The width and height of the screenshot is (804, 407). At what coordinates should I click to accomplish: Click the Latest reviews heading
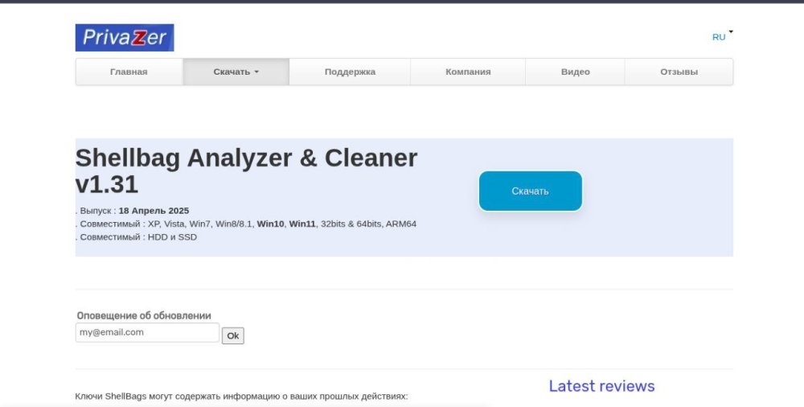click(601, 386)
